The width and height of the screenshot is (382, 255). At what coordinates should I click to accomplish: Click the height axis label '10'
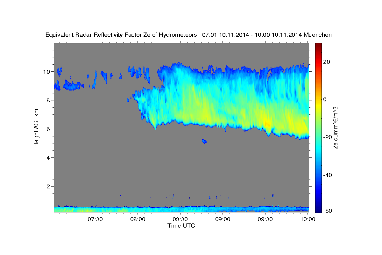click(x=47, y=72)
